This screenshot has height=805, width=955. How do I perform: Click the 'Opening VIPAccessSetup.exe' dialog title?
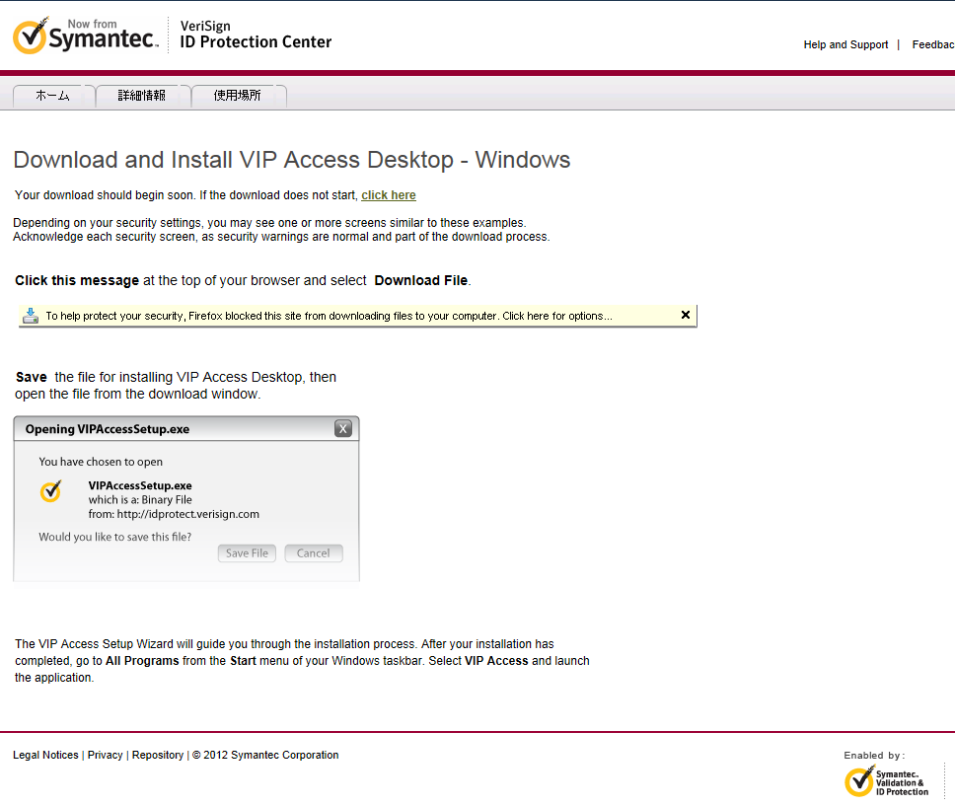tap(108, 429)
